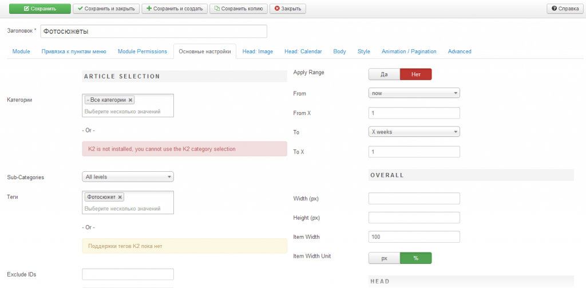
Task: Remove the Фотосюжет tag via x icon
Action: 120,197
